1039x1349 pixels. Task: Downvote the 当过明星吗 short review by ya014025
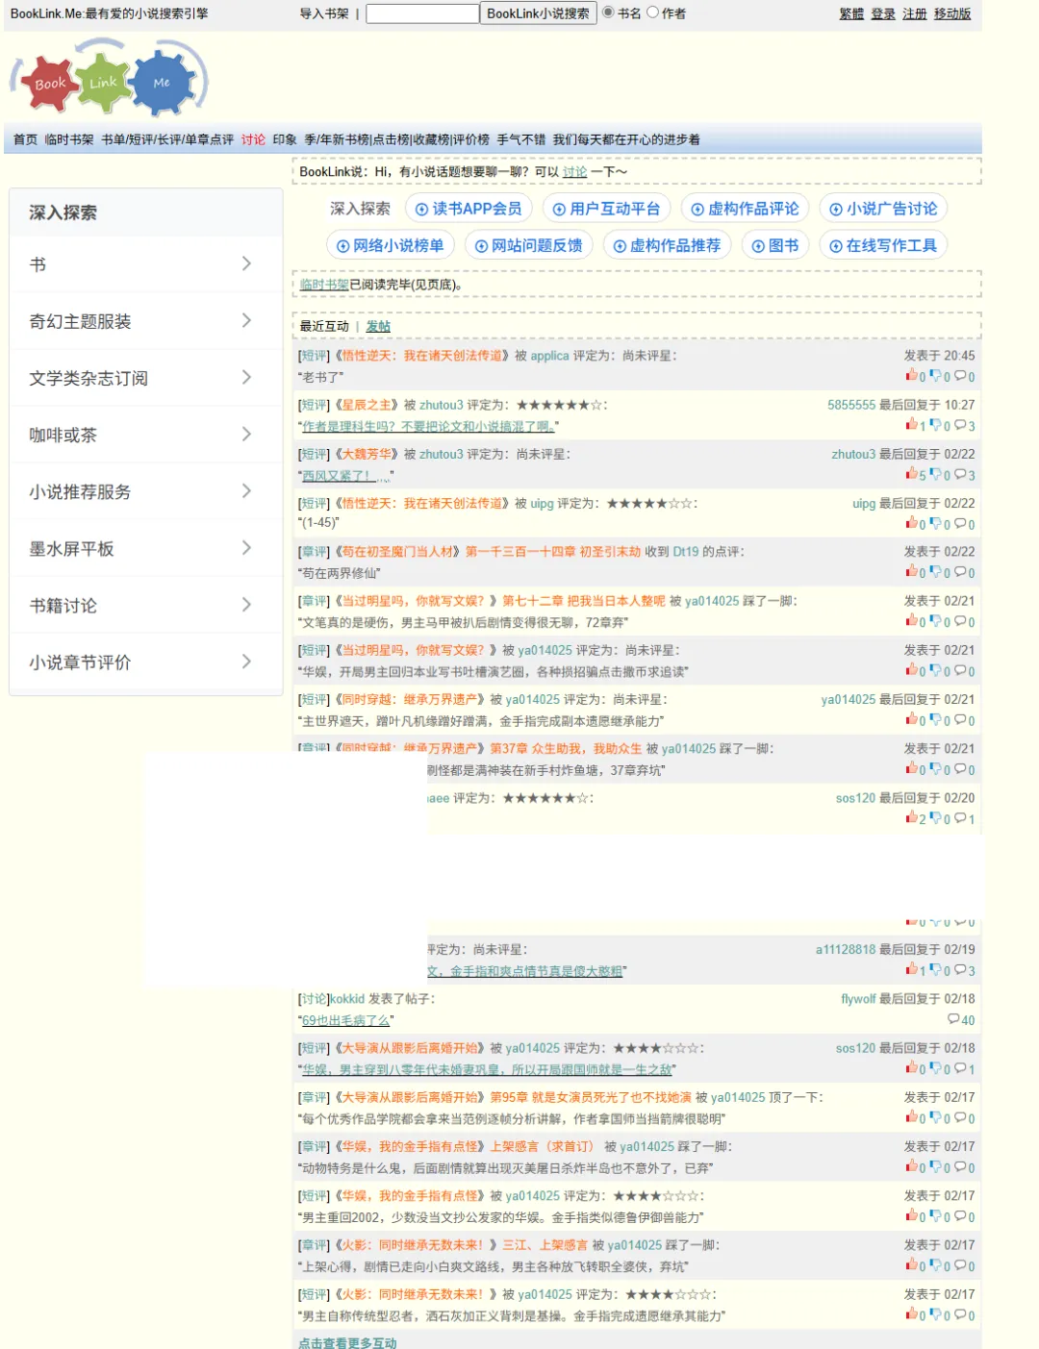(935, 670)
